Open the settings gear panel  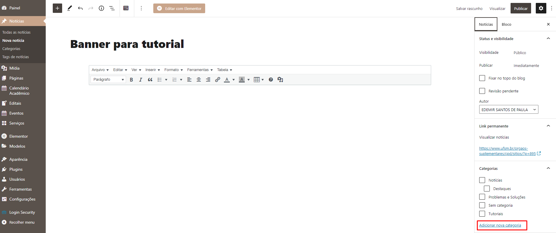(x=541, y=8)
